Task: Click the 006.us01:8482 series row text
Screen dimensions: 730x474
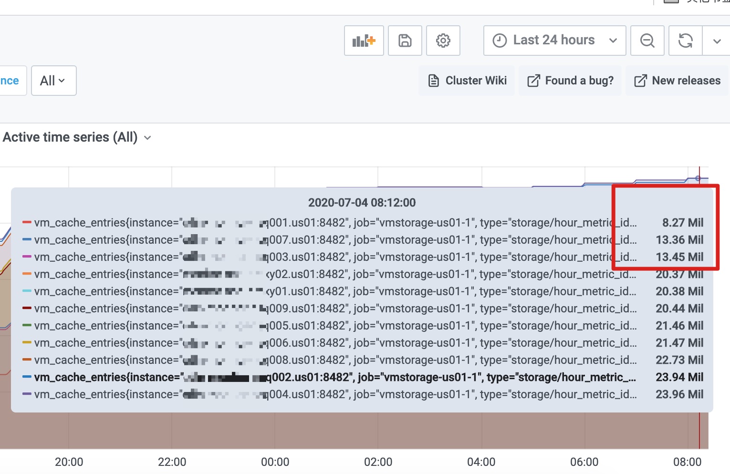Action: pos(335,343)
